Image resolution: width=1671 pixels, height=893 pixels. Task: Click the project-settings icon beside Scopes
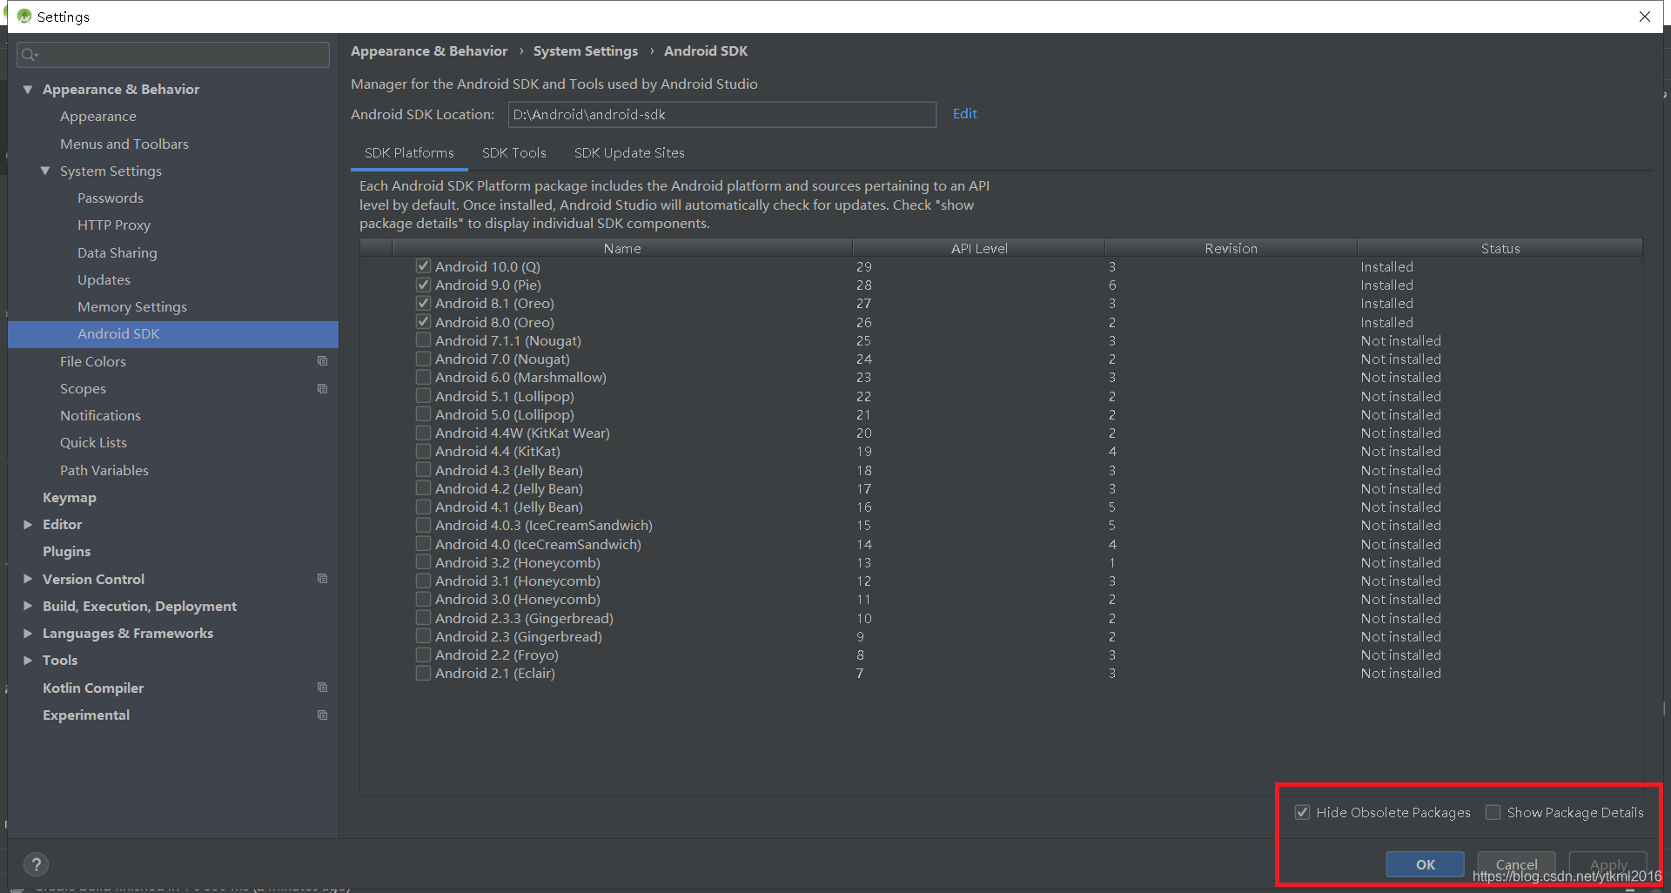pyautogui.click(x=323, y=388)
